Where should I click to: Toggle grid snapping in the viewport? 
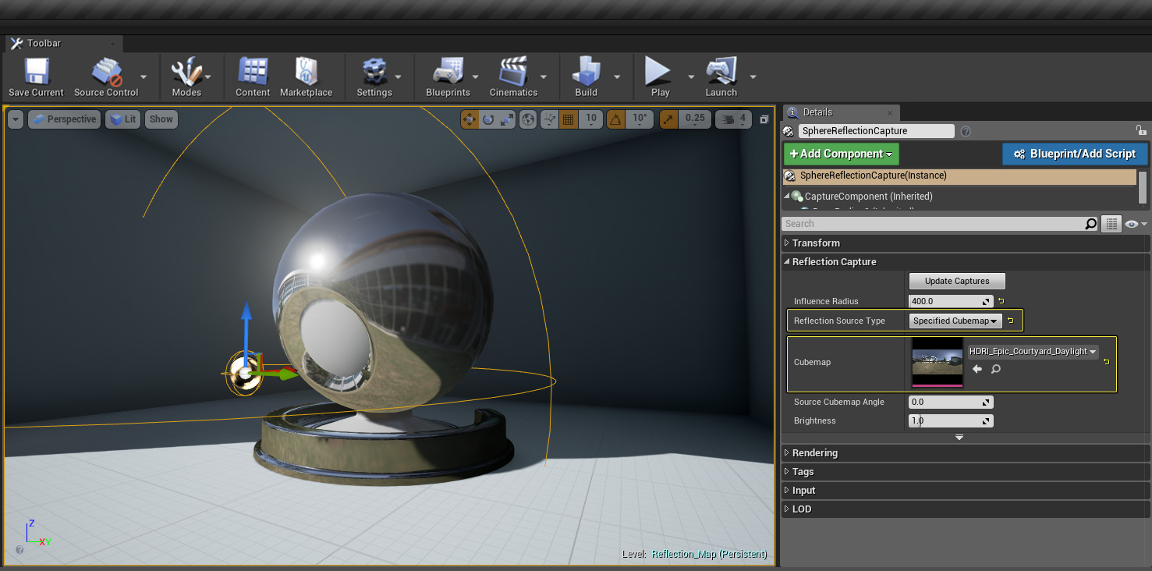(569, 119)
